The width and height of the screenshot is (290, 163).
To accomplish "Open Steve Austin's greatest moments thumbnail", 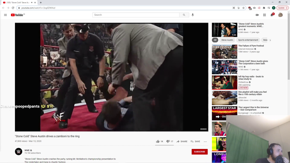I will (x=225, y=30).
